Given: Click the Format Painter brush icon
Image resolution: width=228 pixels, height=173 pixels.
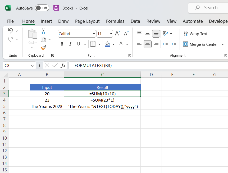Looking at the screenshot, I should 43,48.
